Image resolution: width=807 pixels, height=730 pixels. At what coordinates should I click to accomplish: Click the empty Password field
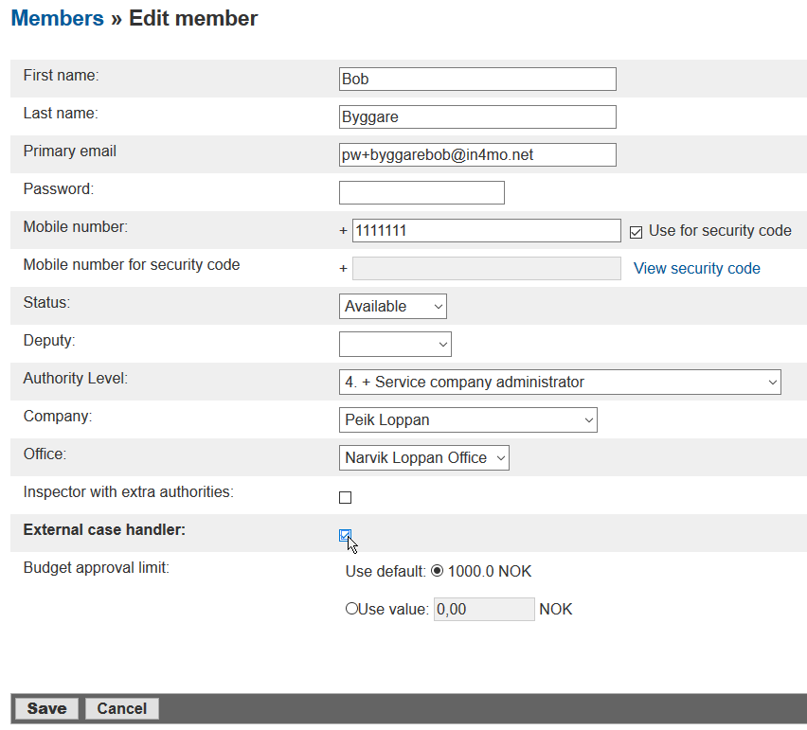[x=421, y=193]
